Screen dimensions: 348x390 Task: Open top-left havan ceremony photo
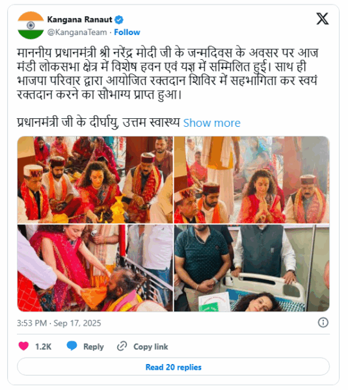95,180
